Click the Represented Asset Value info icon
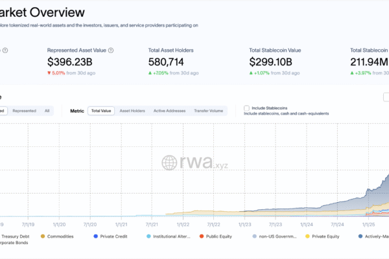This screenshot has height=259, width=389. 111,51
